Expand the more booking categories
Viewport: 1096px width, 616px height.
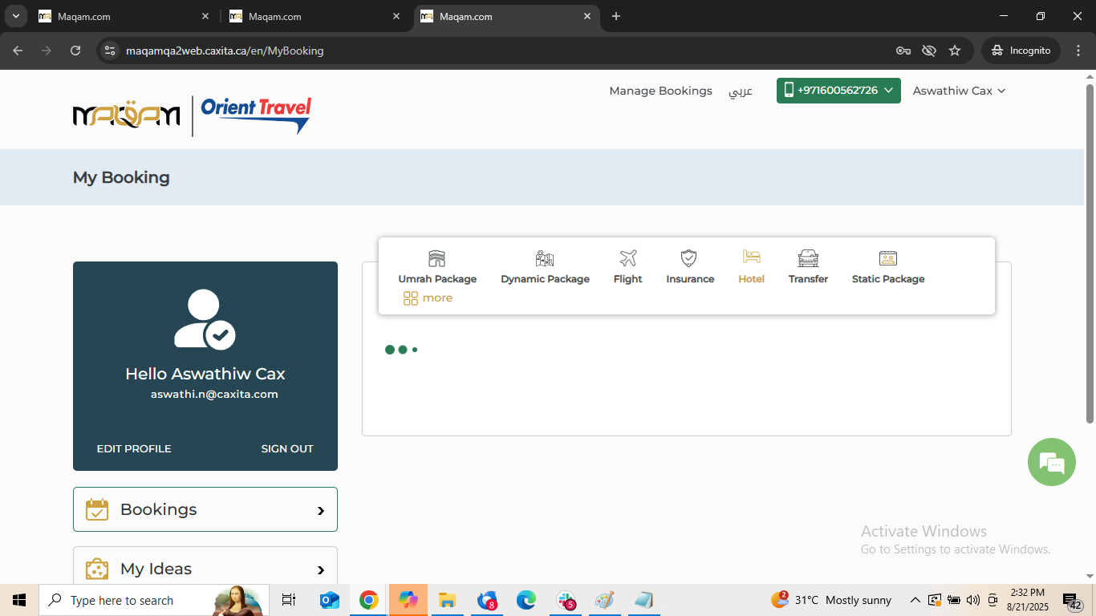[x=428, y=298]
